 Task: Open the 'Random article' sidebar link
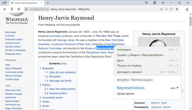[x=13, y=47]
